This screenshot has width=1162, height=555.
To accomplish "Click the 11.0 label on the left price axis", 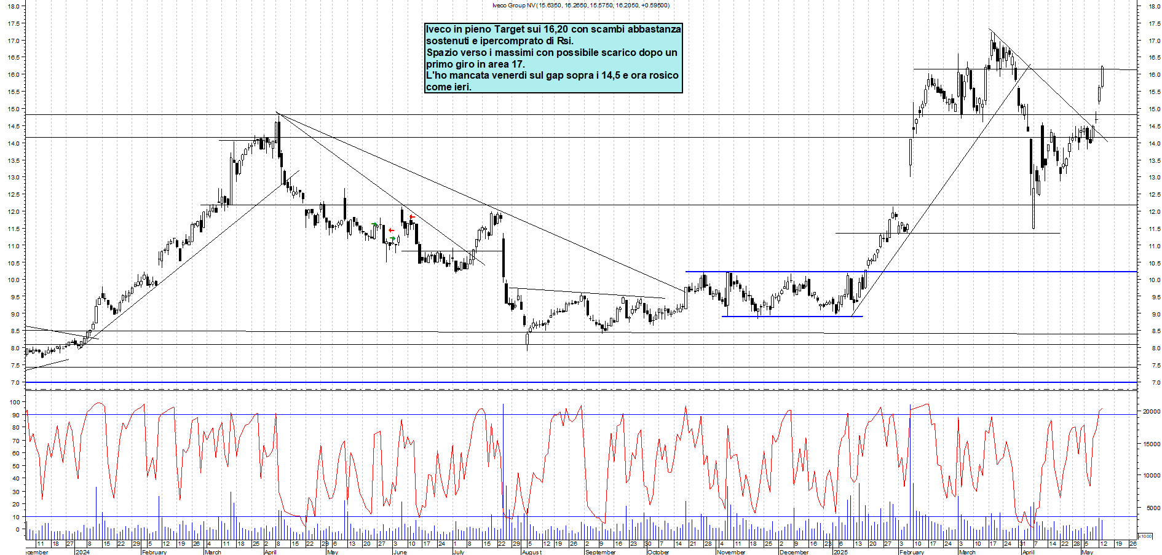I will pyautogui.click(x=14, y=246).
